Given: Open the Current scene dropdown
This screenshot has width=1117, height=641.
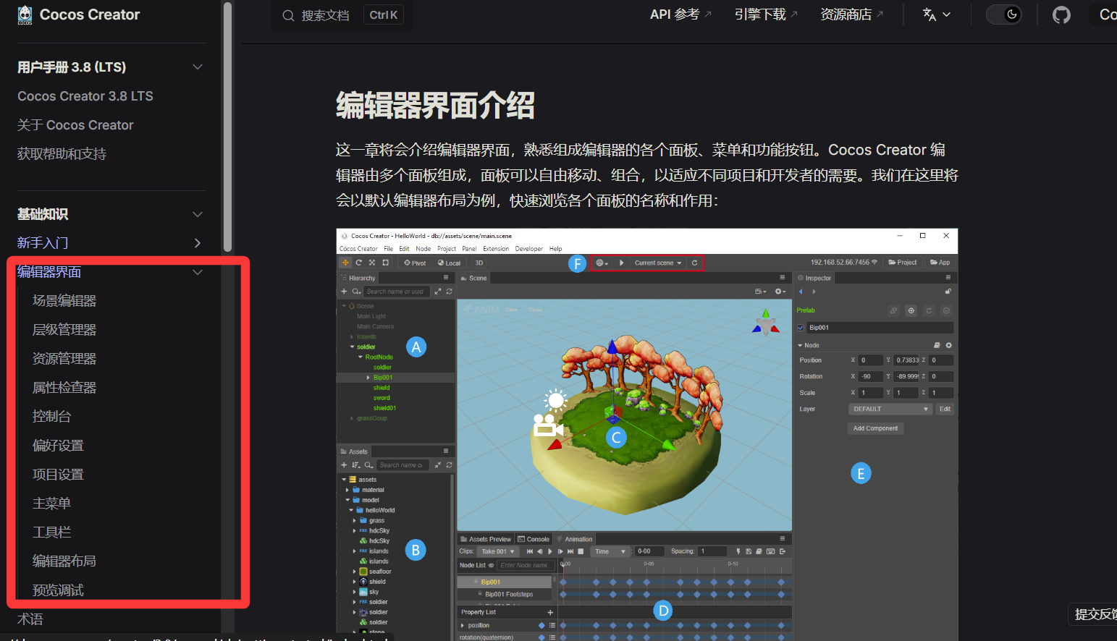Looking at the screenshot, I should (x=658, y=263).
